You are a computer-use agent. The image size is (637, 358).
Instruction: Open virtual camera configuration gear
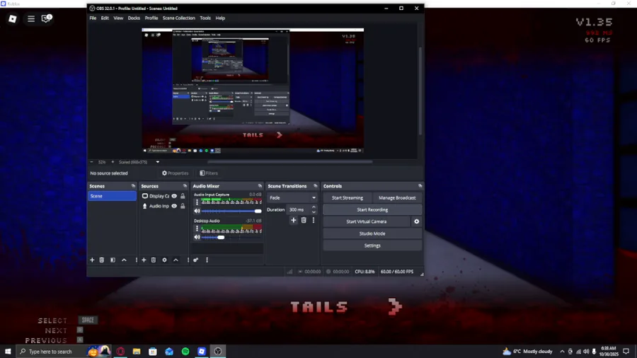coord(416,221)
